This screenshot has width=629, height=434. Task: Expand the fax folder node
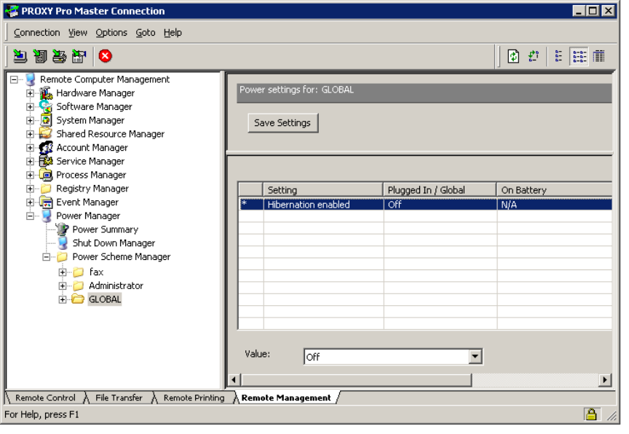[x=63, y=272]
